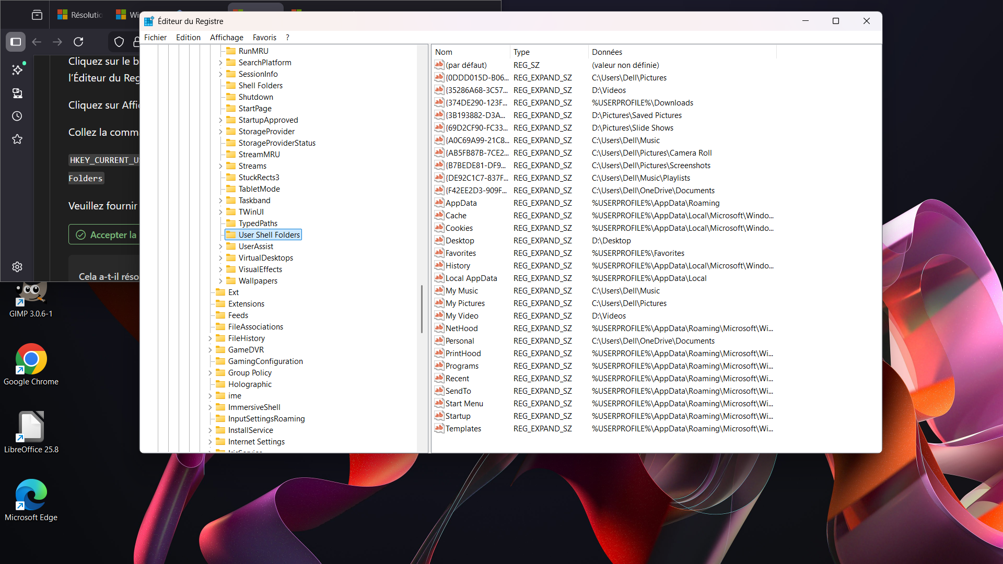Open the Fichier menu
The image size is (1003, 564).
155,37
